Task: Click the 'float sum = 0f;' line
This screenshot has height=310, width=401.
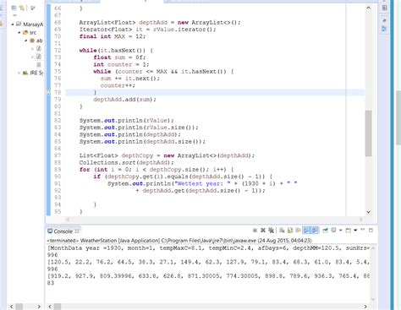Action: tap(119, 57)
